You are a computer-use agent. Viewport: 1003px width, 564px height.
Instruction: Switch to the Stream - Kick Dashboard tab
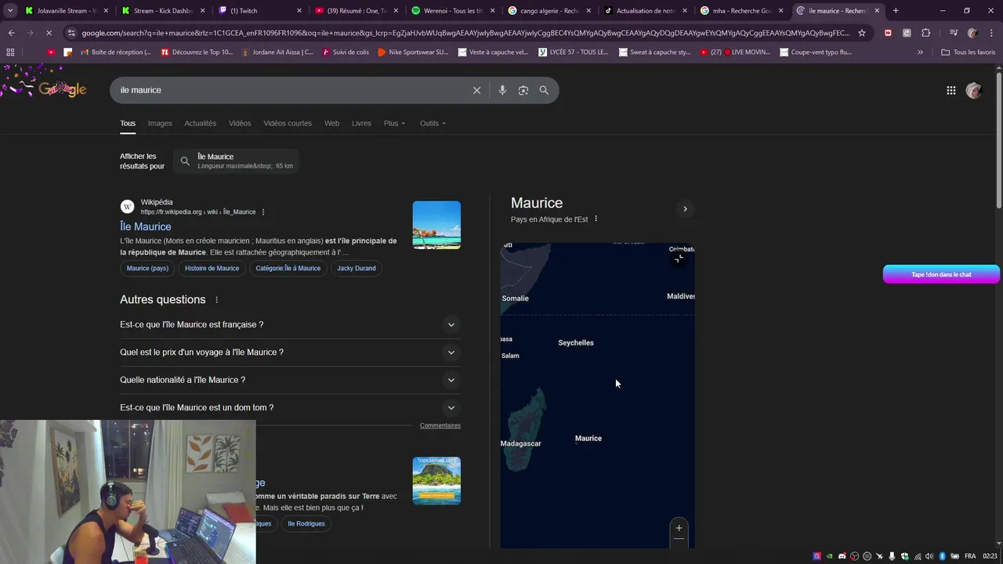pos(163,11)
